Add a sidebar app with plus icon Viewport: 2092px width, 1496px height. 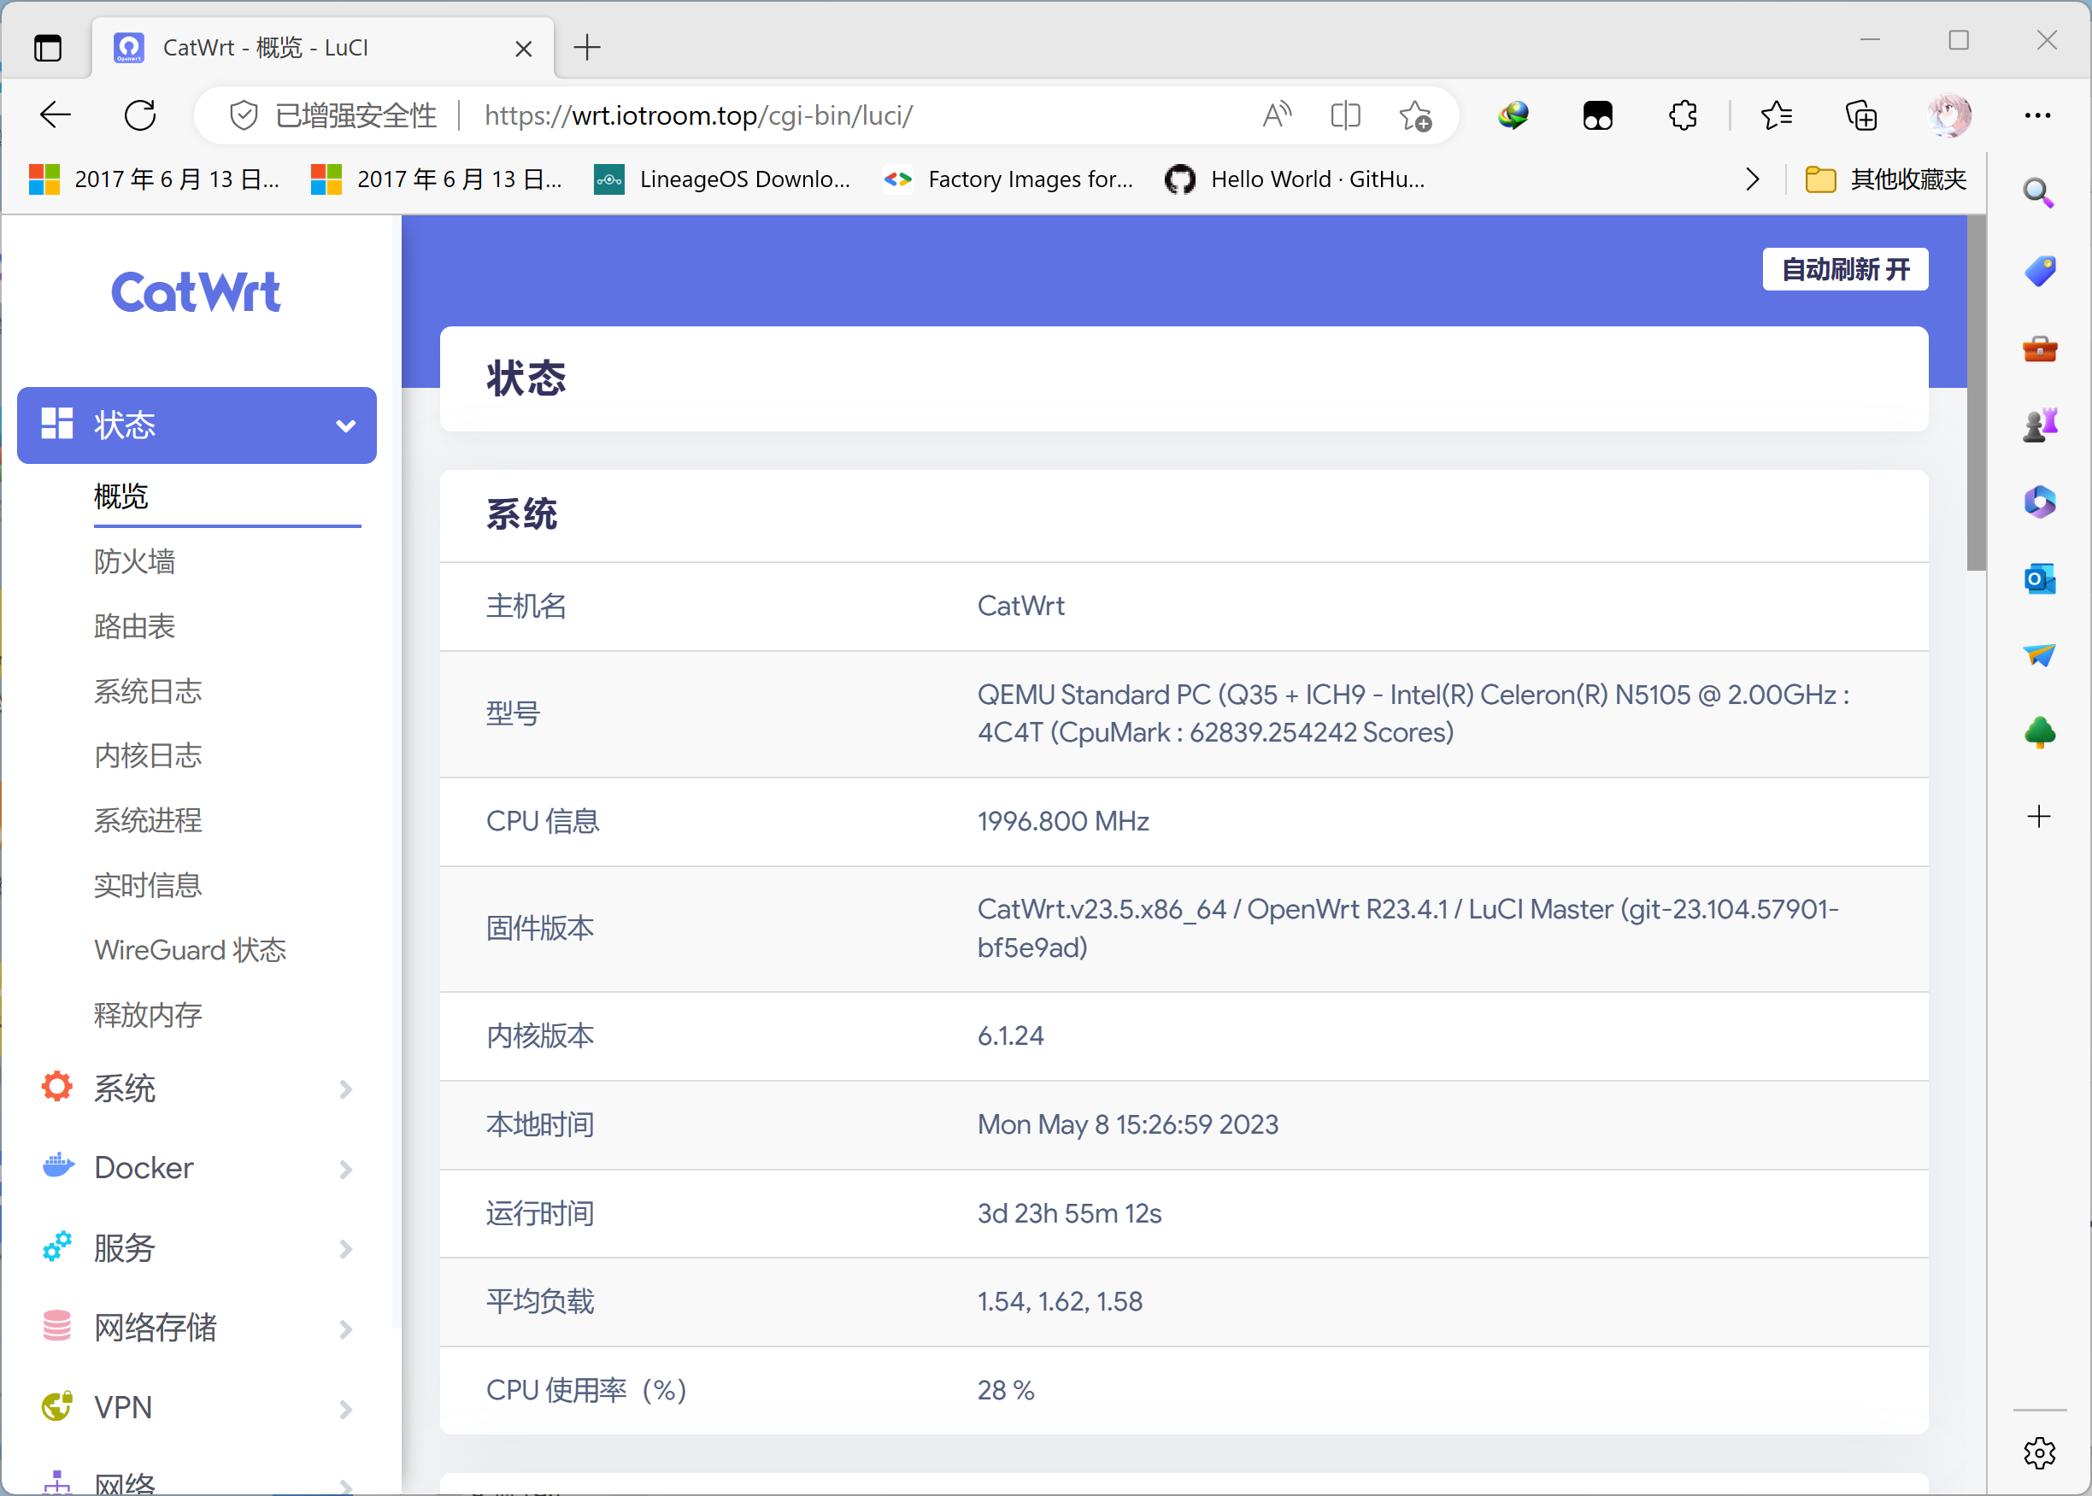click(2040, 816)
